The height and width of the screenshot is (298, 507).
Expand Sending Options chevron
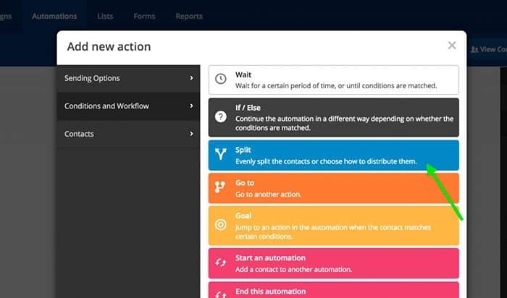coord(191,78)
